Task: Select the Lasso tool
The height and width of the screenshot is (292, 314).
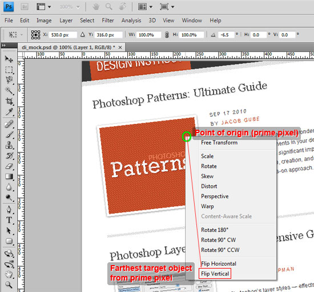Action: click(x=9, y=80)
